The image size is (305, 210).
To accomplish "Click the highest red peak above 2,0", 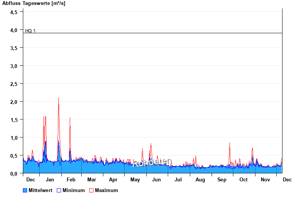I will (58, 98).
